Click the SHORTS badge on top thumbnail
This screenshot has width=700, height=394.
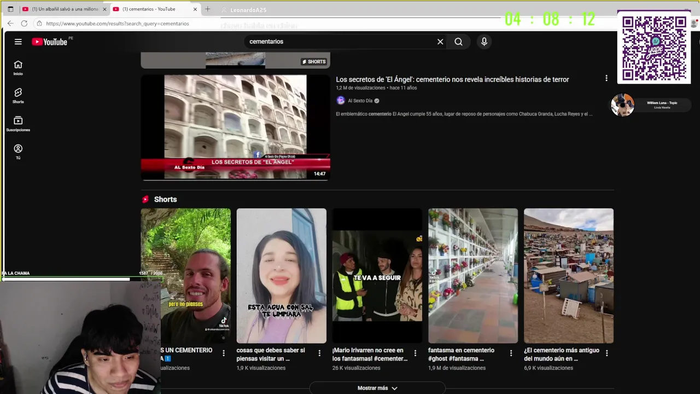314,61
